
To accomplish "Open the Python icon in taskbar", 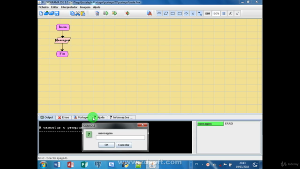I will pos(125,165).
